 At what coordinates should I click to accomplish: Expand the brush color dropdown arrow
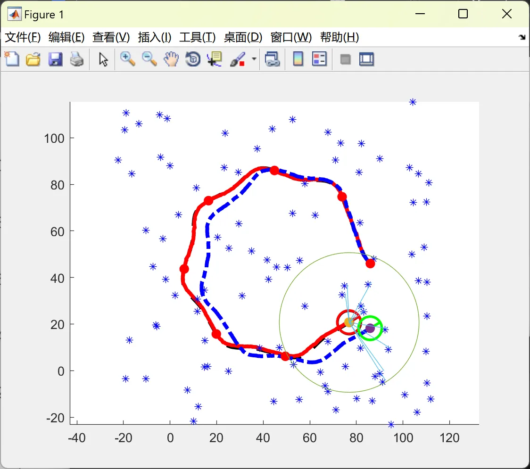(x=254, y=59)
